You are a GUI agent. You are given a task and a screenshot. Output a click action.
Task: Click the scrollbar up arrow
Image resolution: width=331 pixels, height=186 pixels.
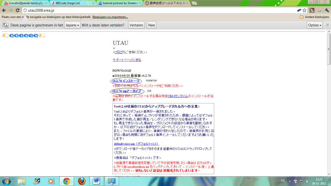pyautogui.click(x=329, y=32)
